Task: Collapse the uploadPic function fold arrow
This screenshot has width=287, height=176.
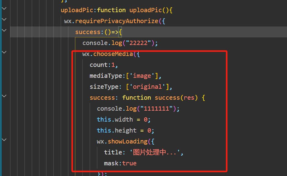Action: (x=4, y=9)
